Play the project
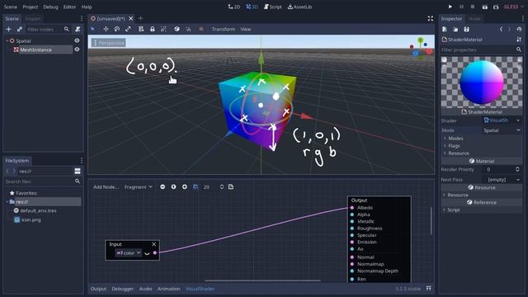 tap(450, 7)
